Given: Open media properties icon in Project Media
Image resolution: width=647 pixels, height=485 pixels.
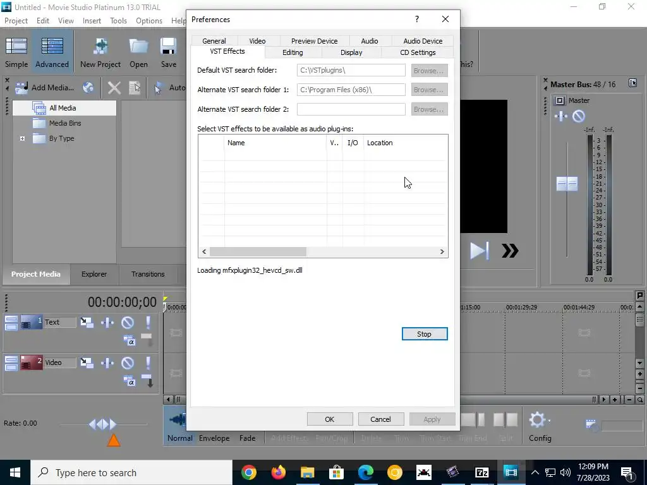Looking at the screenshot, I should (135, 87).
